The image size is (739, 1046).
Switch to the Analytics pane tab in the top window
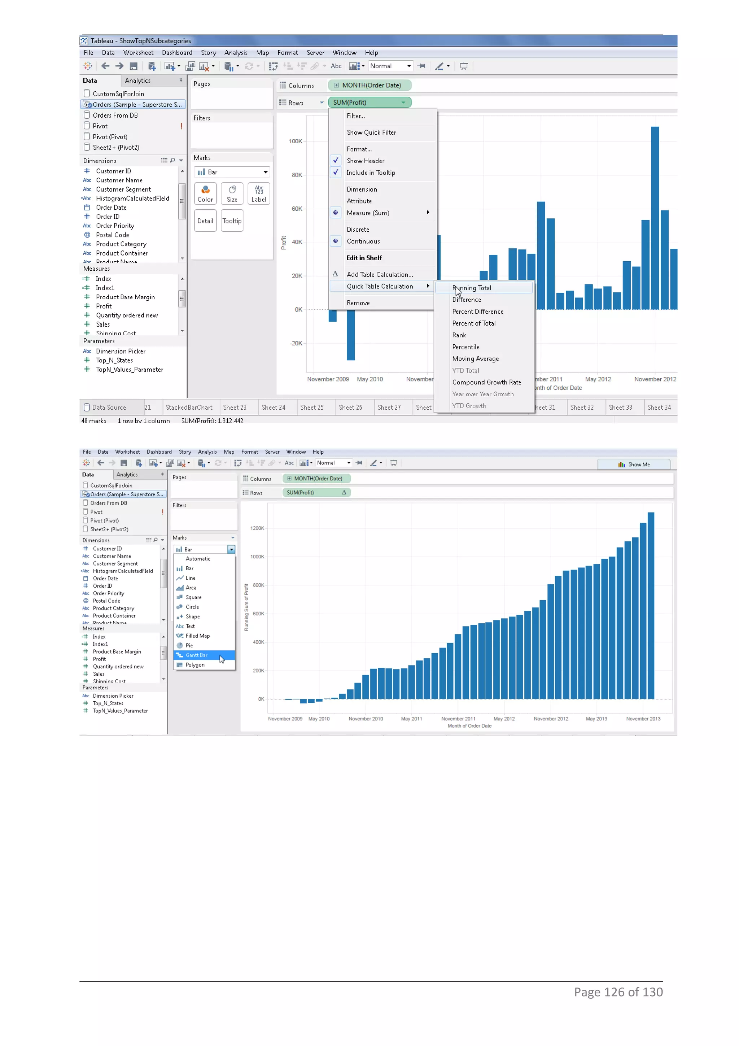137,80
